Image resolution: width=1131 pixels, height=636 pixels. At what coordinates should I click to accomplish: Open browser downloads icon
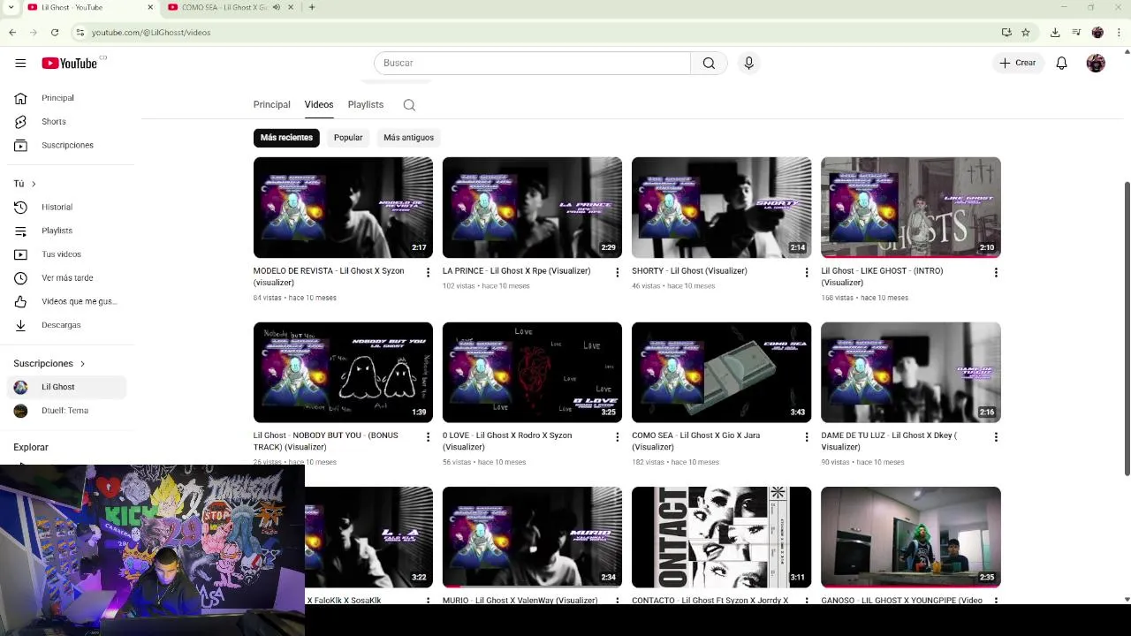click(1055, 33)
